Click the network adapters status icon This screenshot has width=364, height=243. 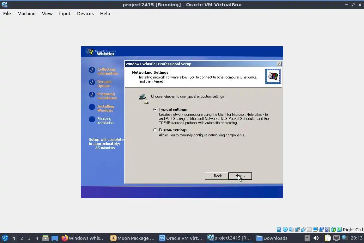pyautogui.click(x=297, y=229)
